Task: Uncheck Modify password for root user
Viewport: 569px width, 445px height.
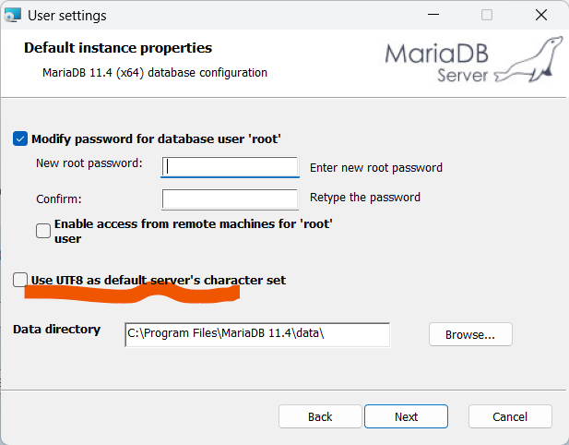Action: point(20,138)
